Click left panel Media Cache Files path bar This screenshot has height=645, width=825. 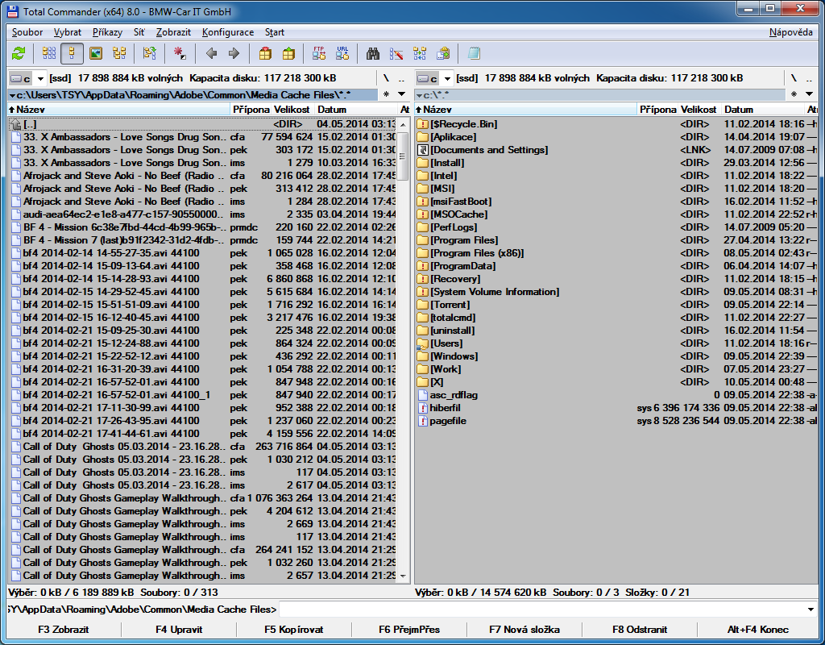[193, 95]
